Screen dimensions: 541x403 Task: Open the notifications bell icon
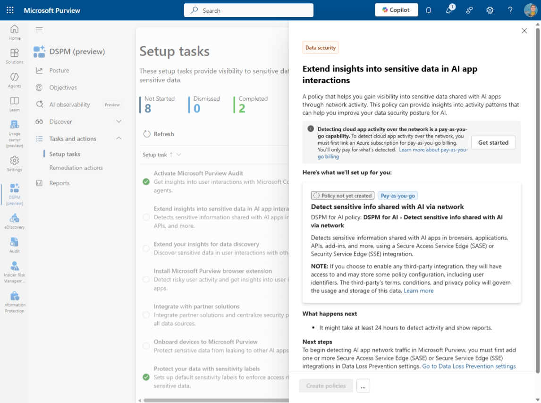point(429,10)
